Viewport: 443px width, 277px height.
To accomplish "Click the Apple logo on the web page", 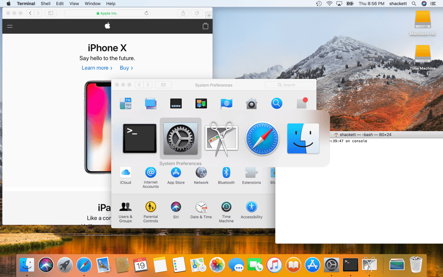I will tap(107, 26).
